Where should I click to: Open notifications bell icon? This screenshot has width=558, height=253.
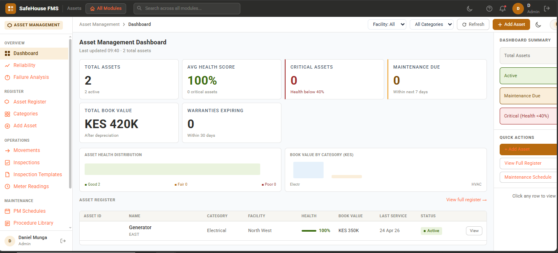coord(503,9)
